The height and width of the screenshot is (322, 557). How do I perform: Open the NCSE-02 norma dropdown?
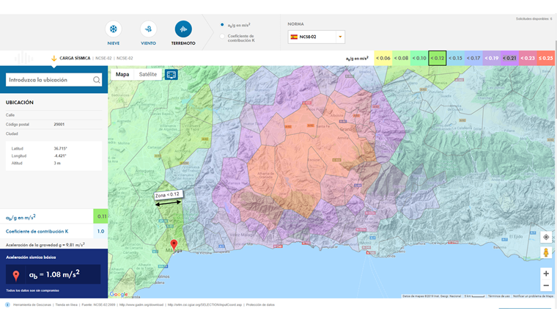[316, 37]
